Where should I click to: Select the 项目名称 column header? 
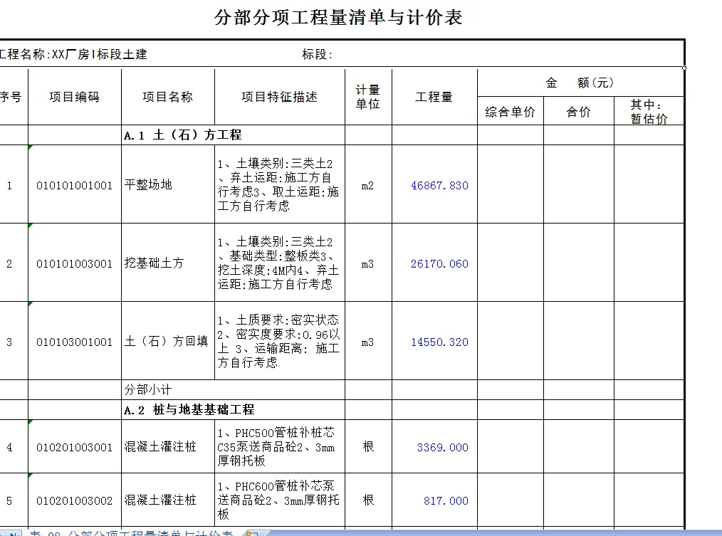167,97
